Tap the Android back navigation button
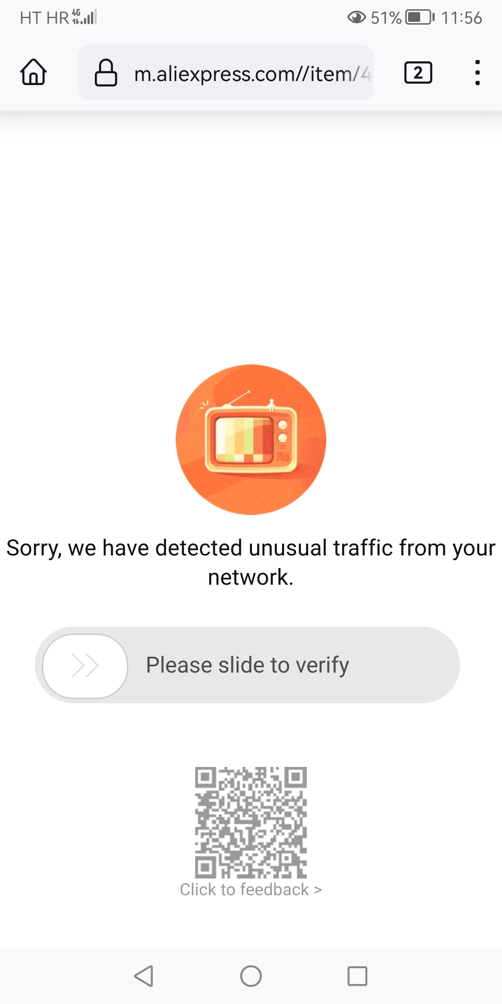Viewport: 502px width, 1004px height. [x=144, y=976]
